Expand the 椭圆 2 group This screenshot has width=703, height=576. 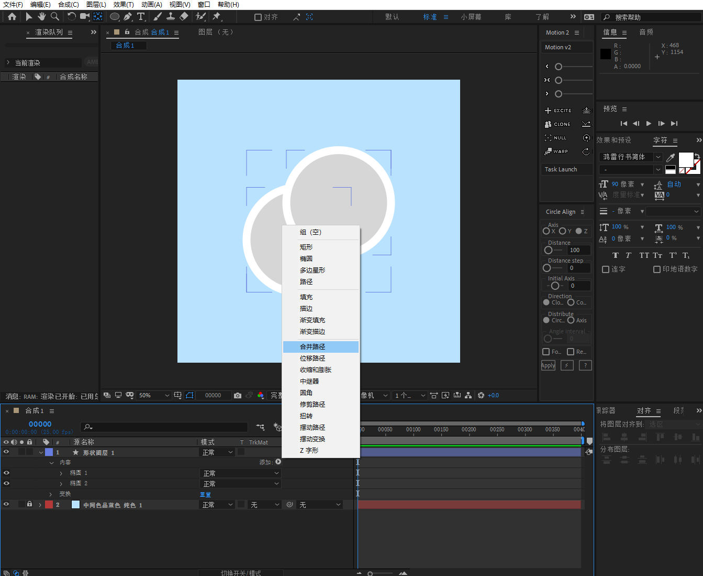tap(61, 484)
